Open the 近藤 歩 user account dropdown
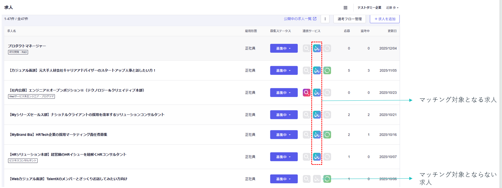 (392, 8)
